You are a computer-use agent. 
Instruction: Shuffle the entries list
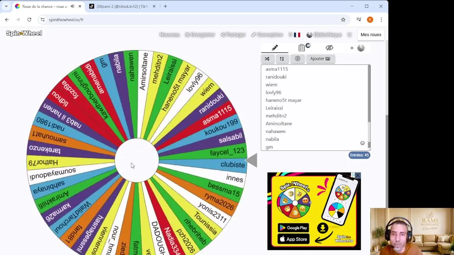tap(267, 59)
